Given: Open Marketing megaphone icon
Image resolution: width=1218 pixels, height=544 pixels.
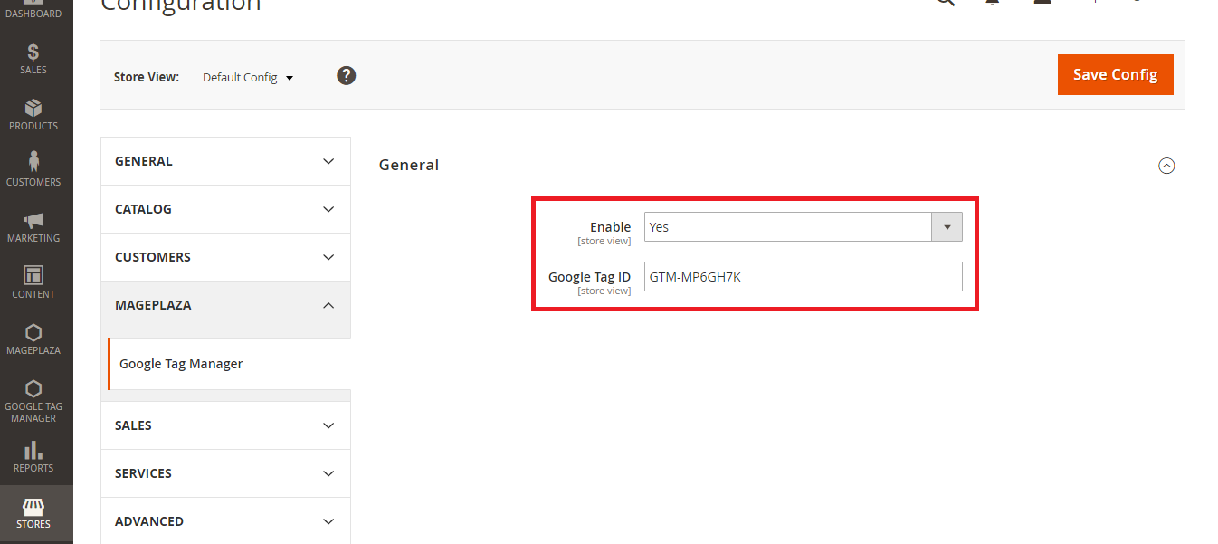Looking at the screenshot, I should pyautogui.click(x=33, y=220).
